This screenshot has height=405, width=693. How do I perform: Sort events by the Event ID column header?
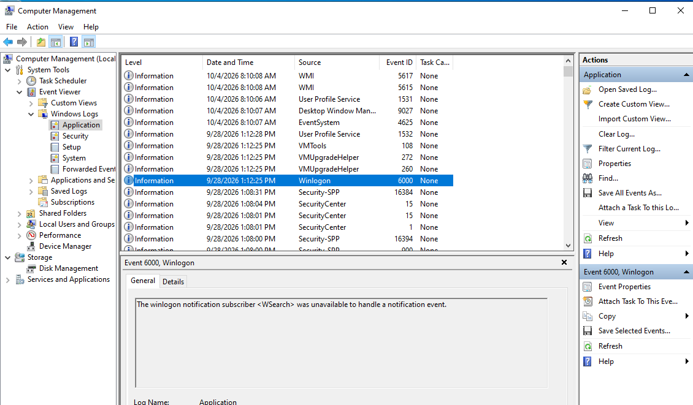pos(399,62)
